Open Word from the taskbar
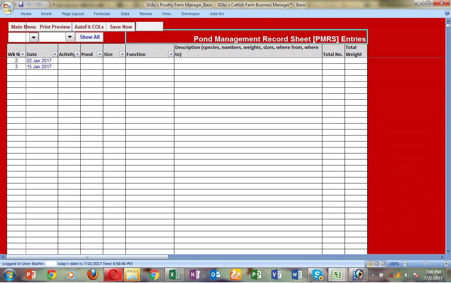Viewport: 451px width, 283px height. click(x=297, y=275)
